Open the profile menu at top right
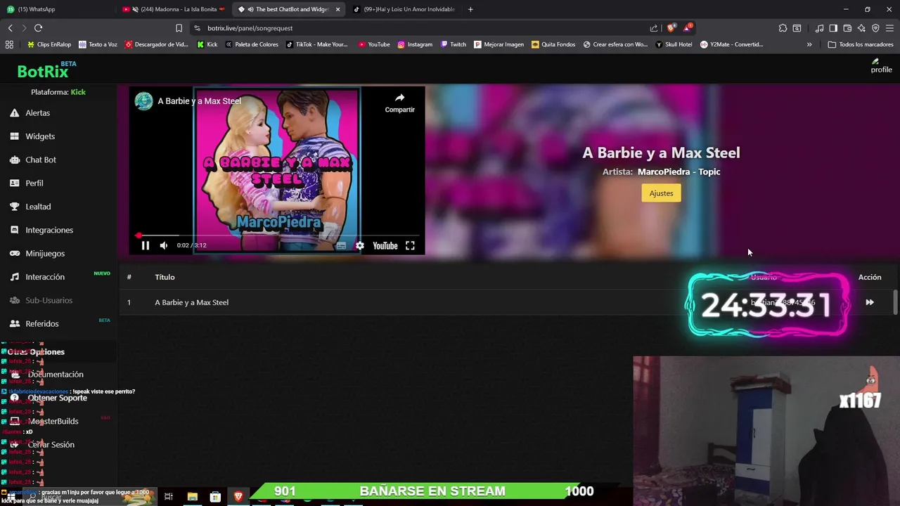Screen dimensions: 900x506 point(881,67)
